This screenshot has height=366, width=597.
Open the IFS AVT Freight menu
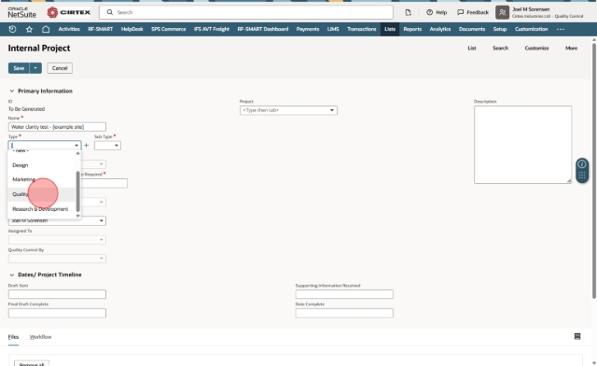tap(212, 29)
